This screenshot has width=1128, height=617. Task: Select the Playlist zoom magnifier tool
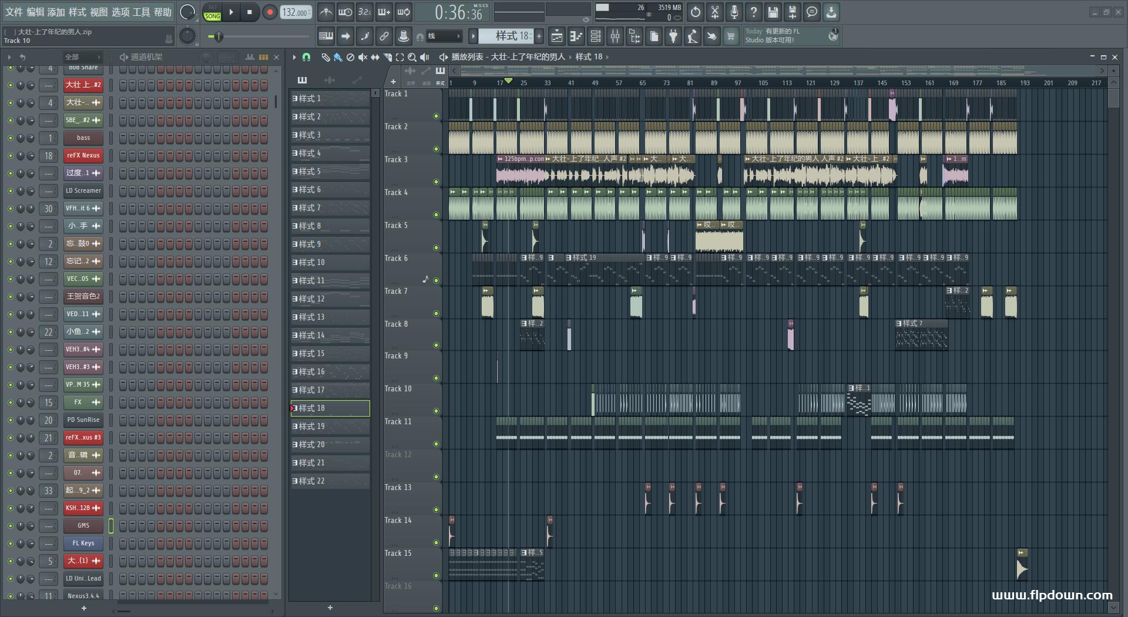[x=412, y=57]
